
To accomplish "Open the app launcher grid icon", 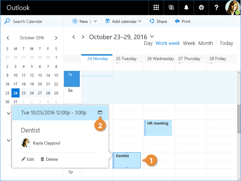I will tap(156, 8).
